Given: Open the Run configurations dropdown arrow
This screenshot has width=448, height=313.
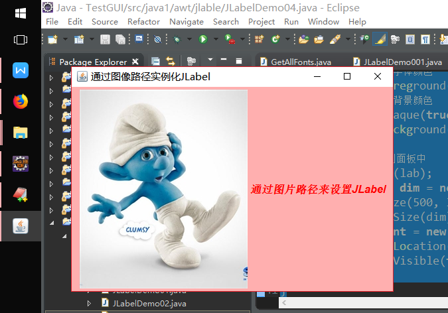Looking at the screenshot, I should point(216,39).
